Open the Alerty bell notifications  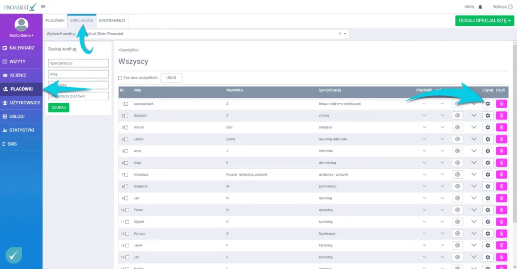pos(480,7)
